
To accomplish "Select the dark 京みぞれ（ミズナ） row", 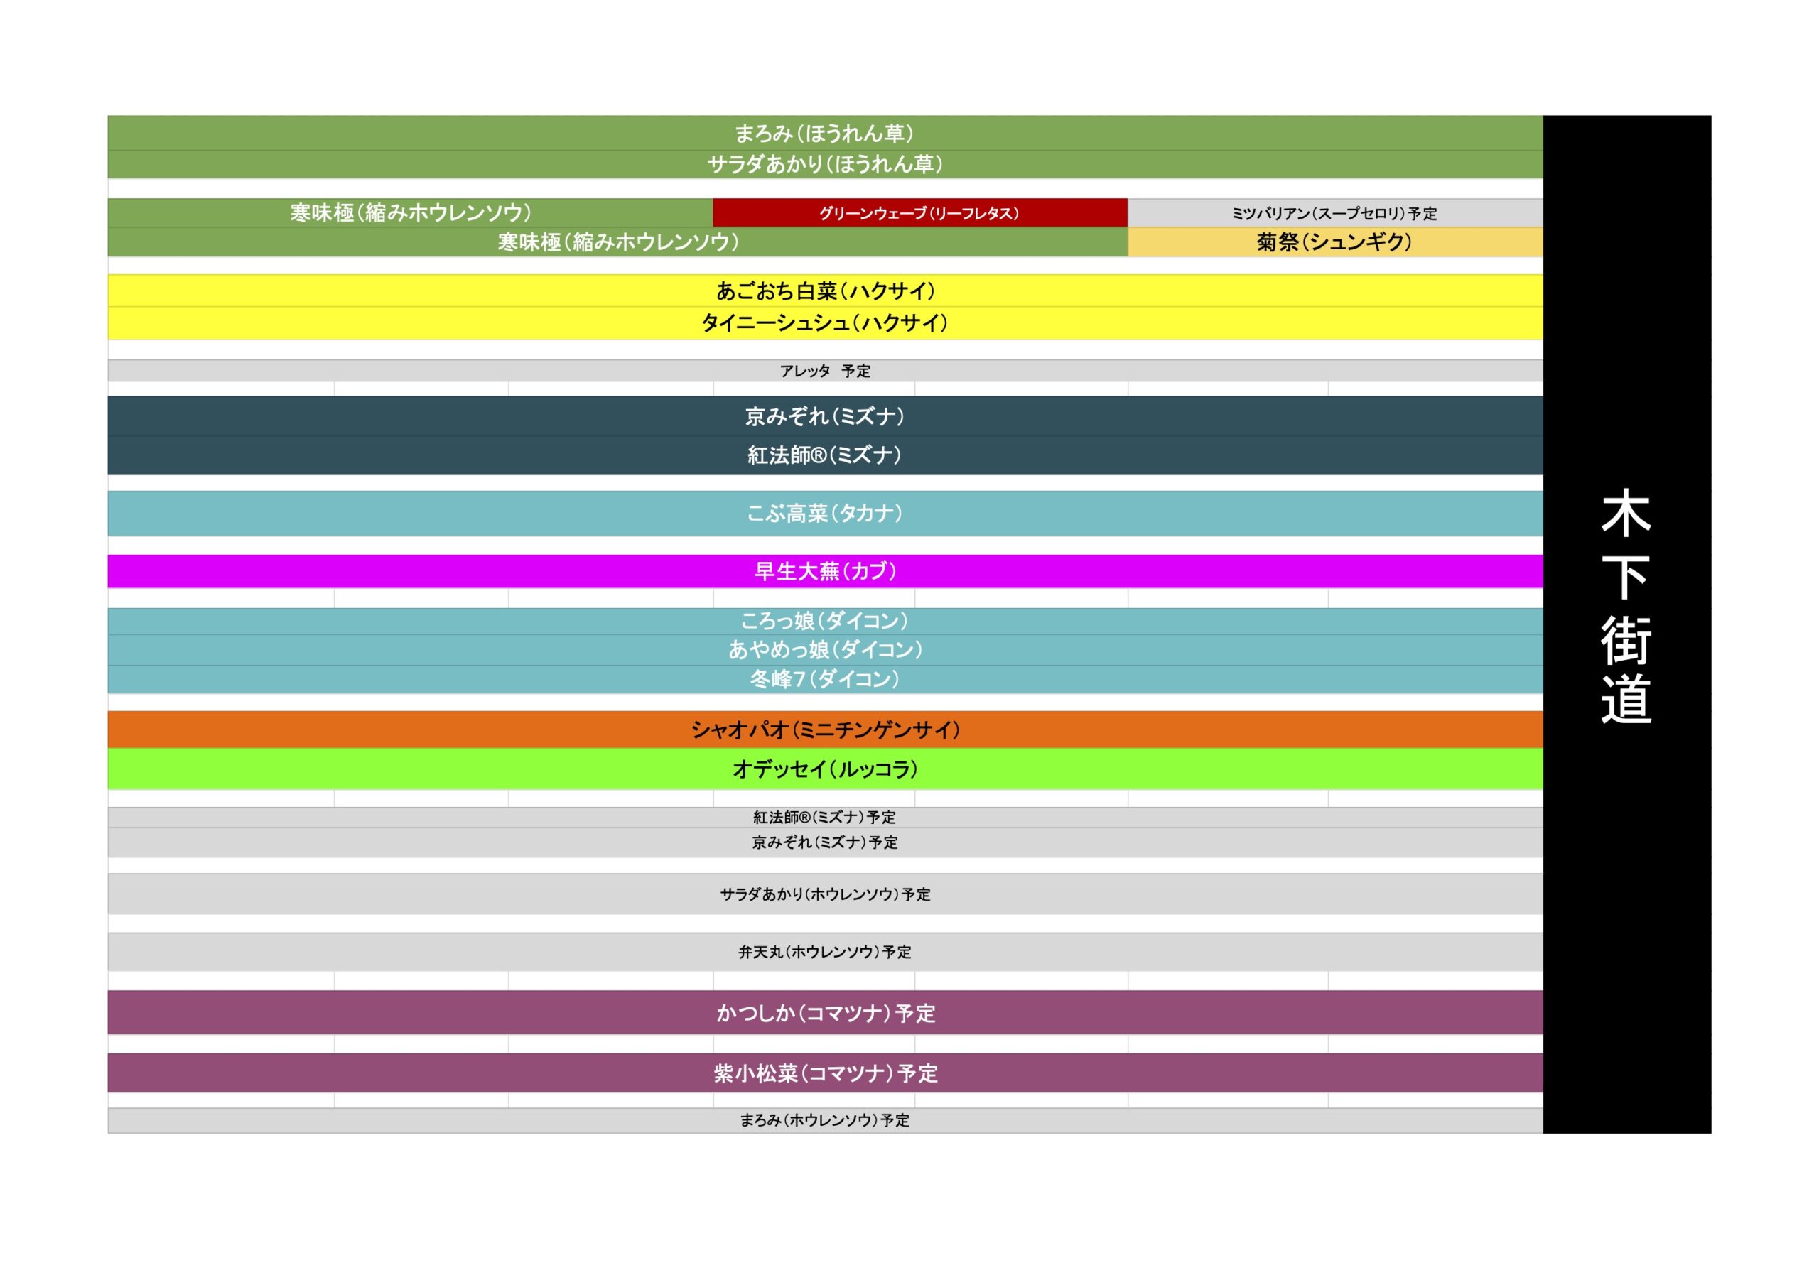I will (825, 416).
